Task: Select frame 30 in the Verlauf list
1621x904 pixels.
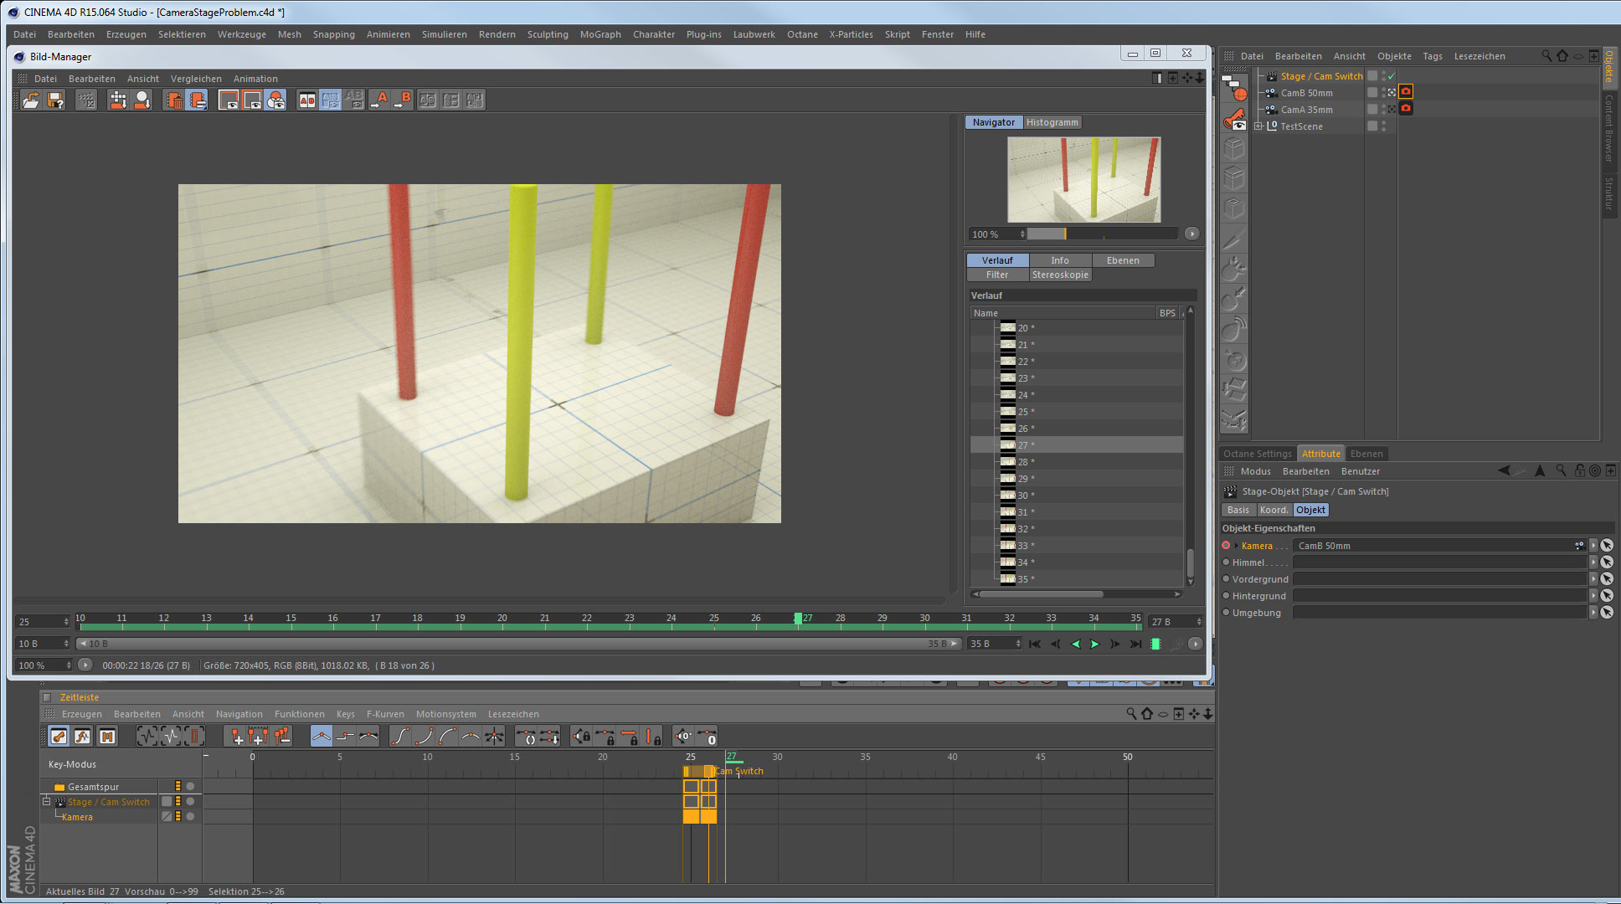Action: tap(1022, 496)
